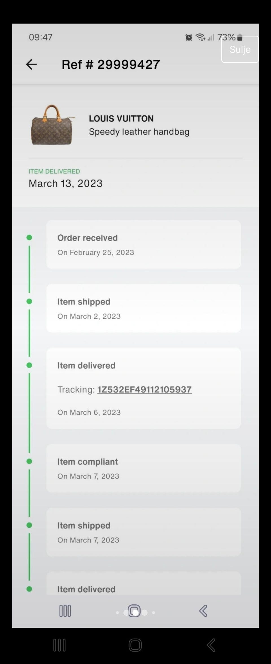Tap the Ref # 29999427 header title
The image size is (271, 664).
coord(111,65)
